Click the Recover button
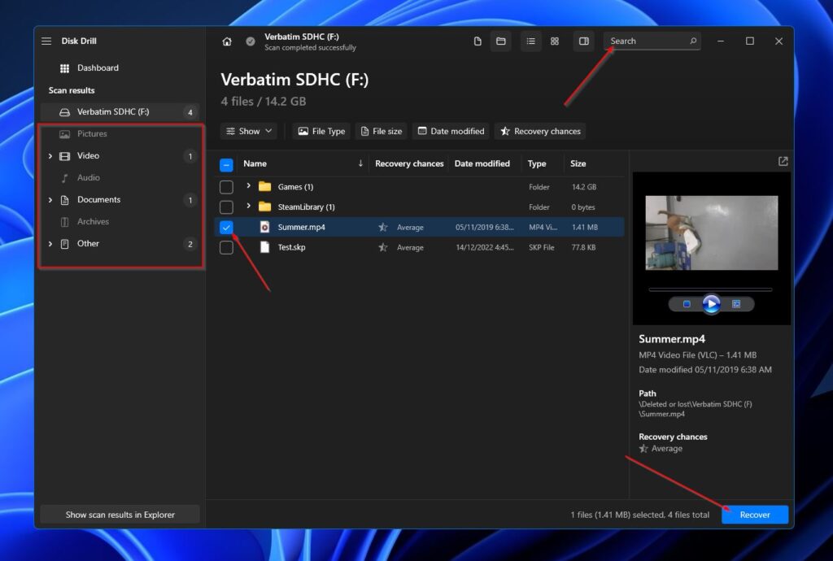The width and height of the screenshot is (833, 561). (x=753, y=514)
